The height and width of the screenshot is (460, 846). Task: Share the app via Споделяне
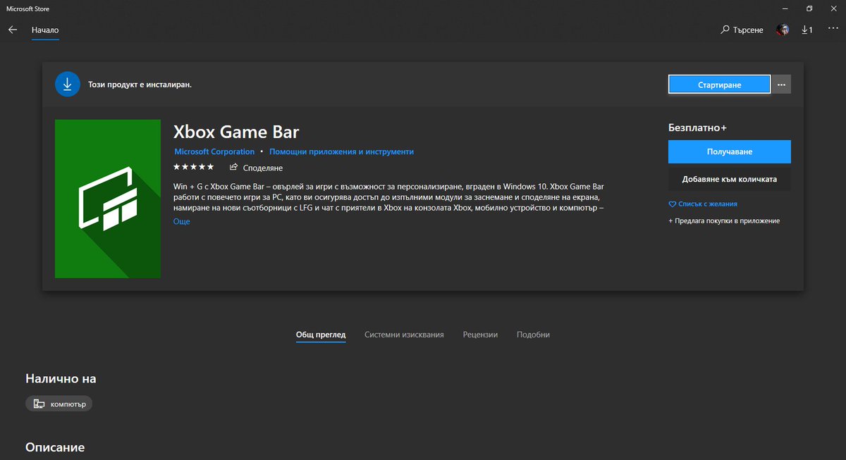click(x=257, y=168)
